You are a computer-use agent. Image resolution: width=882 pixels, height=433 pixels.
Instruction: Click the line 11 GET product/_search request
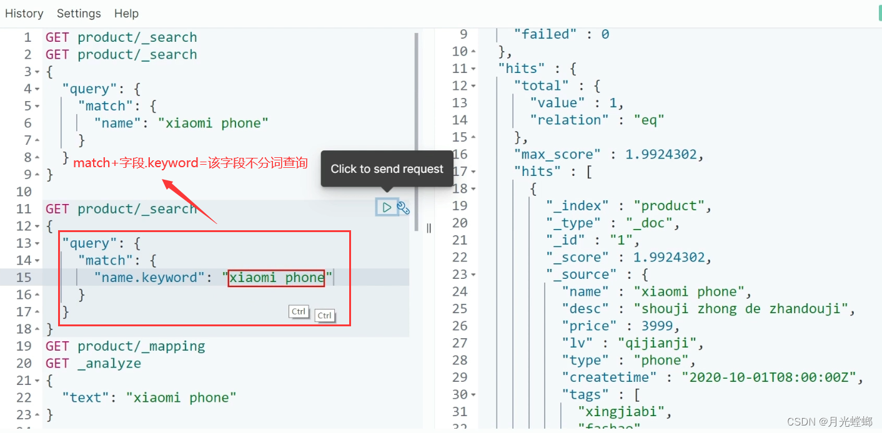[121, 209]
